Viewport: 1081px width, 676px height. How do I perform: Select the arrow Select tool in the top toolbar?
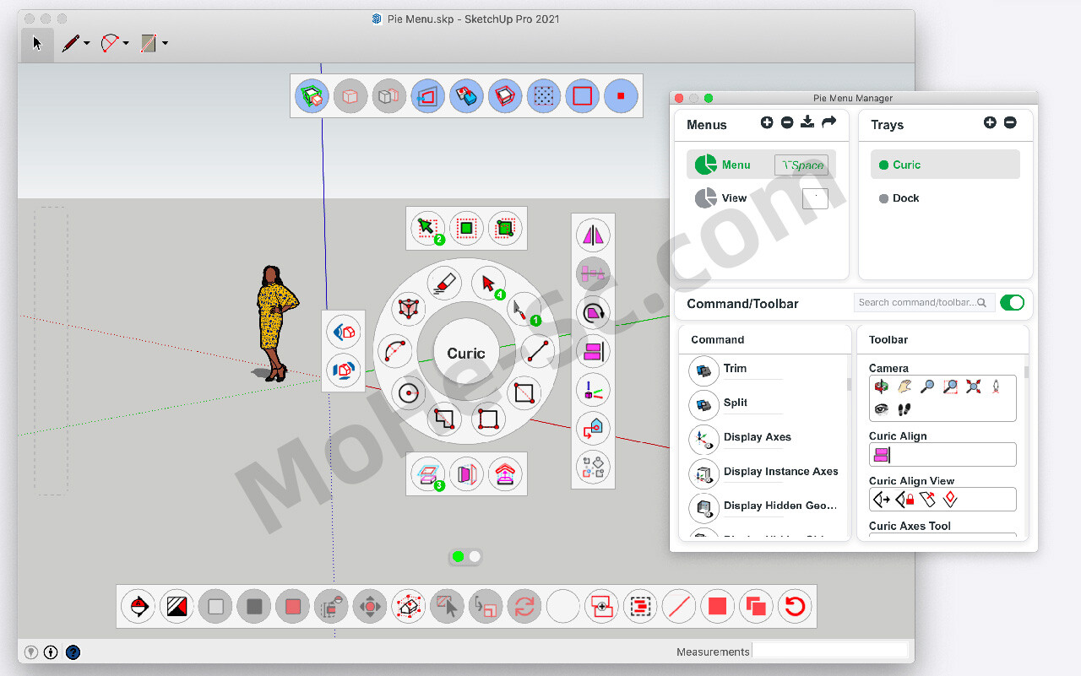tap(37, 43)
